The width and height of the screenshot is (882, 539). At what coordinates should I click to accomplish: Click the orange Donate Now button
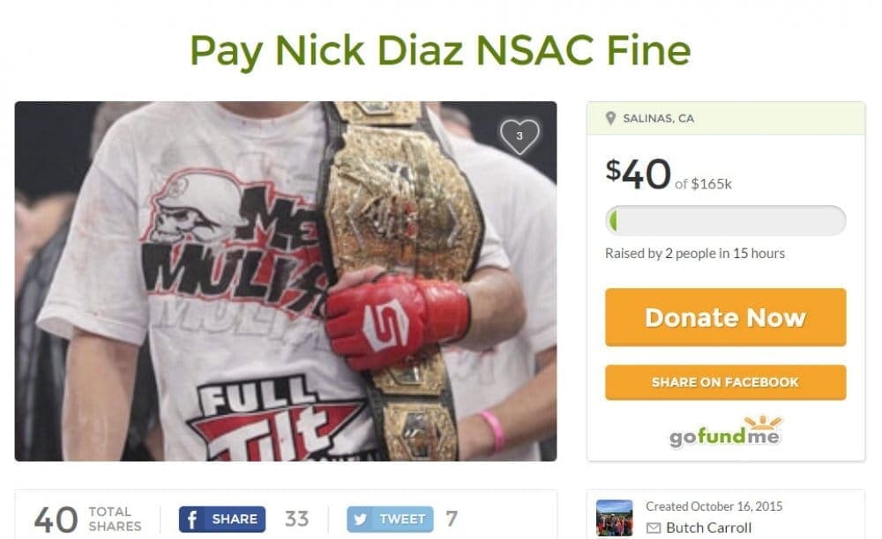click(725, 317)
